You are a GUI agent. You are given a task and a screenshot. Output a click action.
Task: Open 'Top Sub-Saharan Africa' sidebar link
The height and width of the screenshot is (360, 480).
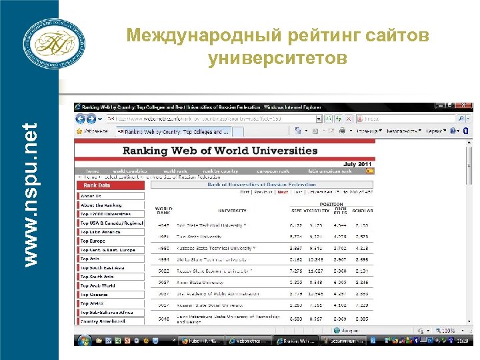click(111, 313)
